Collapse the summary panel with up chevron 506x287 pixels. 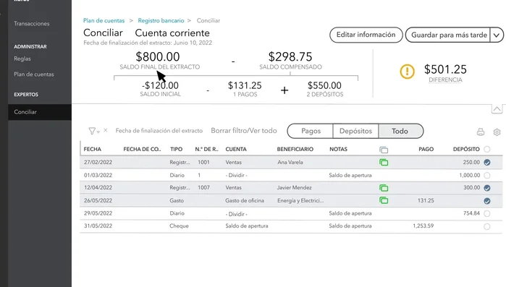(x=497, y=109)
